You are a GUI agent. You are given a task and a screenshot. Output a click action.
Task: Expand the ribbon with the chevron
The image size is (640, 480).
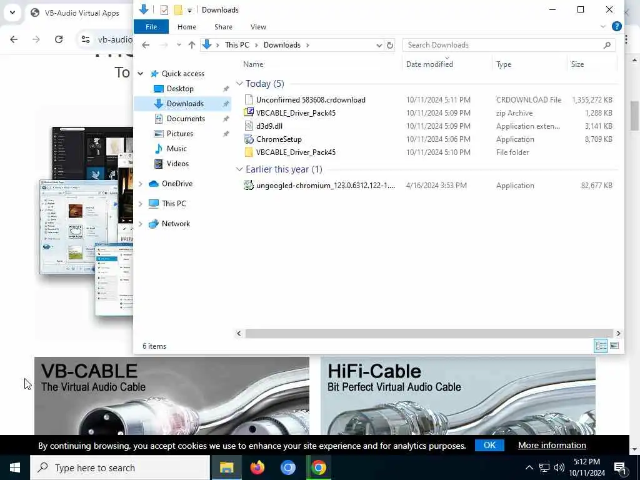(603, 26)
